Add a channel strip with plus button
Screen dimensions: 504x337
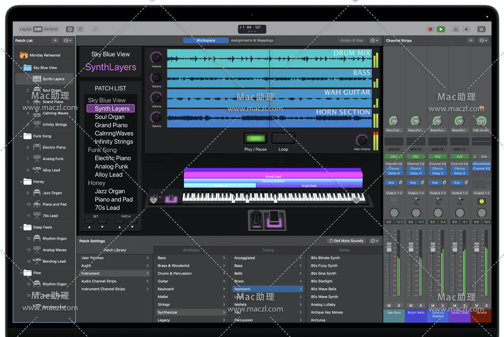click(471, 40)
